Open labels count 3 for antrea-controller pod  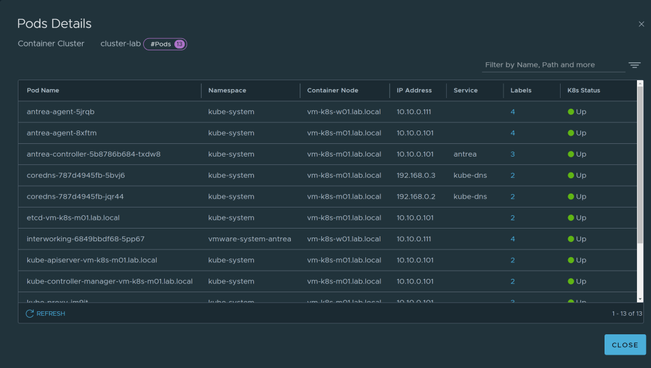(x=512, y=154)
